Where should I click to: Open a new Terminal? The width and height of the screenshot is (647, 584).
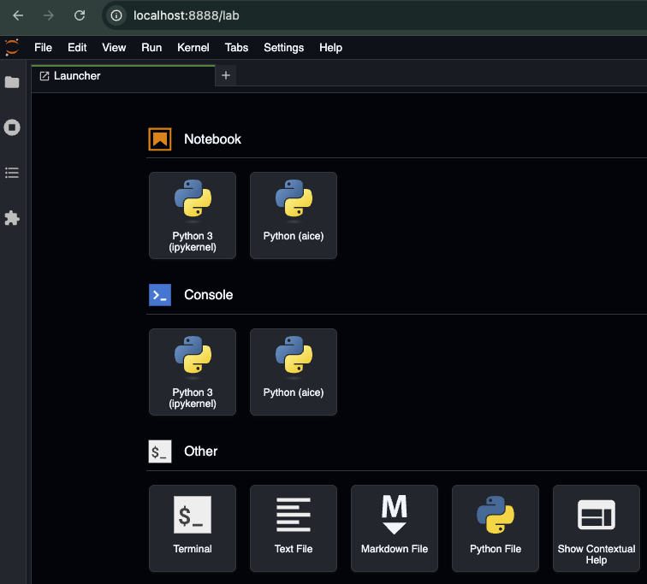tap(193, 528)
